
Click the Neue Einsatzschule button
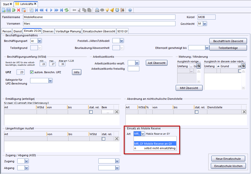click(x=228, y=159)
